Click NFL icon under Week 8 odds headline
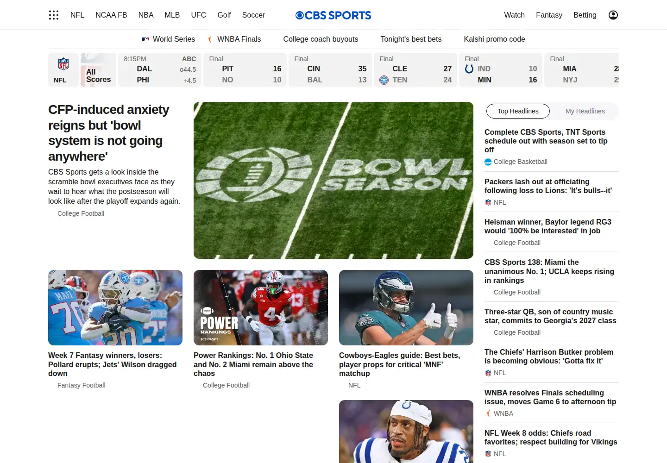 point(488,454)
